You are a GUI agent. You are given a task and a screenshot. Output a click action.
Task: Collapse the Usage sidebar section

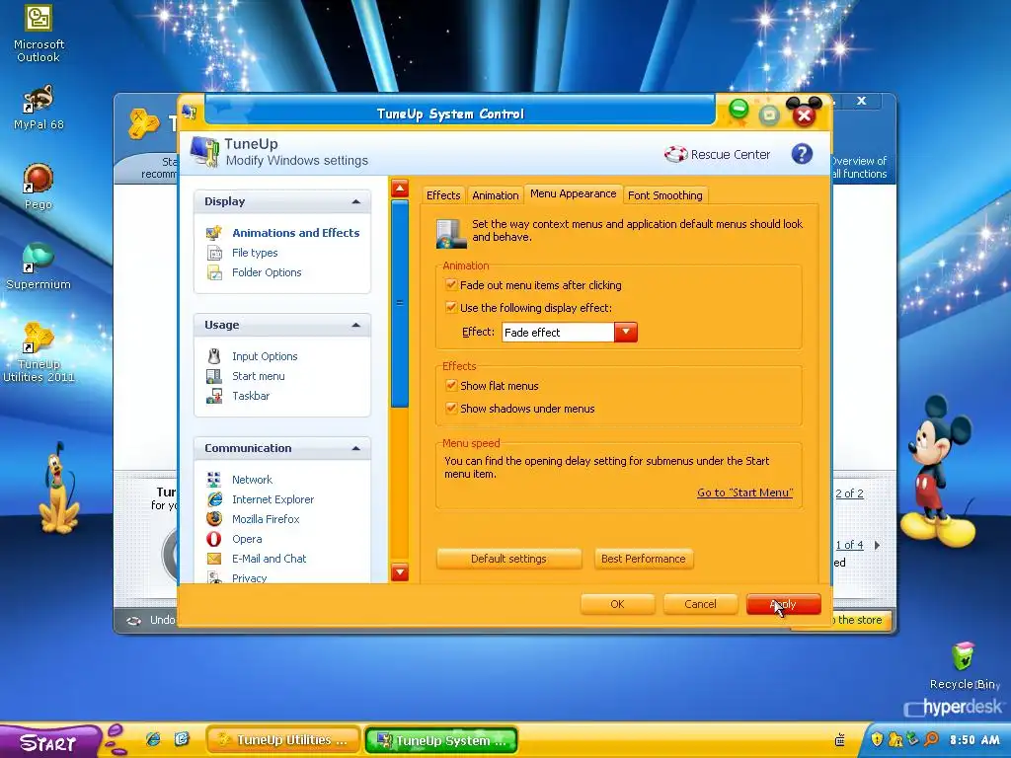click(x=355, y=325)
